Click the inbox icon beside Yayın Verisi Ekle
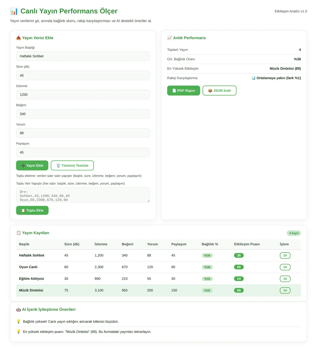The width and height of the screenshot is (317, 348). pos(18,38)
